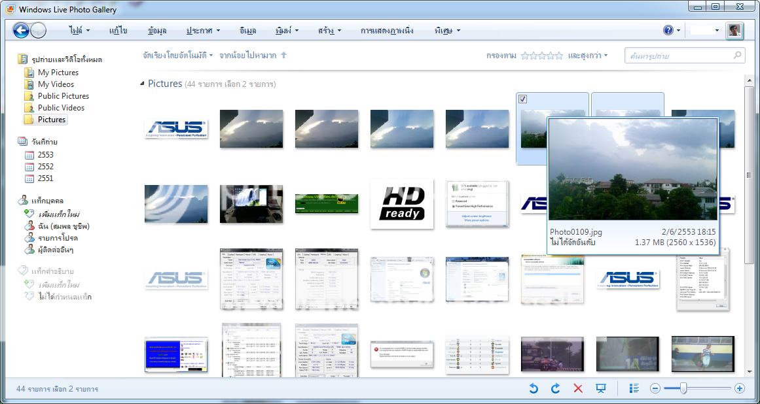
Task: Click the จากน้อยไปหามาก sort order link
Action: [x=247, y=56]
